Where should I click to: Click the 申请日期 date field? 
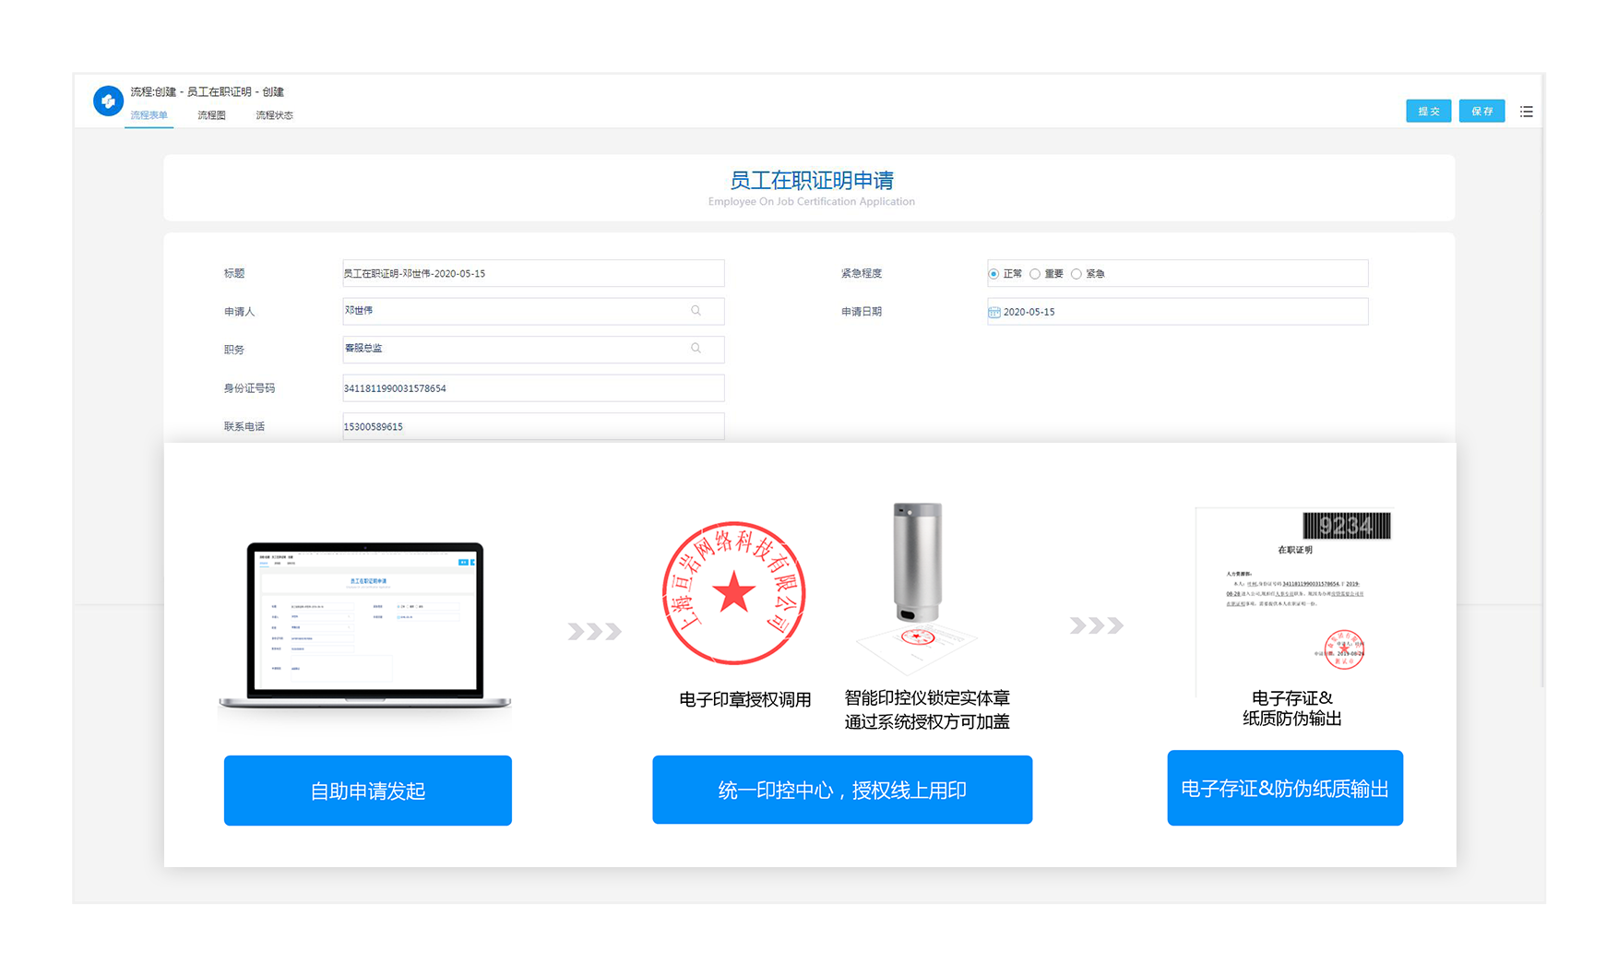point(1177,312)
